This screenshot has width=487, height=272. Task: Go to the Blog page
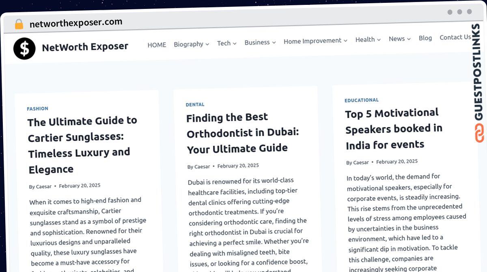click(425, 38)
